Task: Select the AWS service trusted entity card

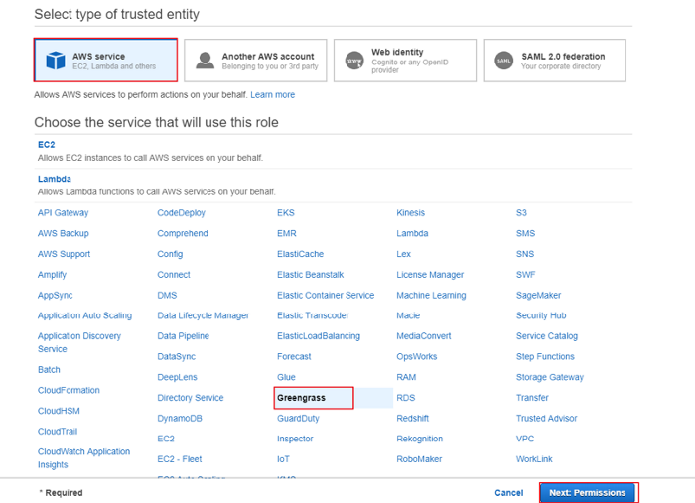Action: pos(105,61)
